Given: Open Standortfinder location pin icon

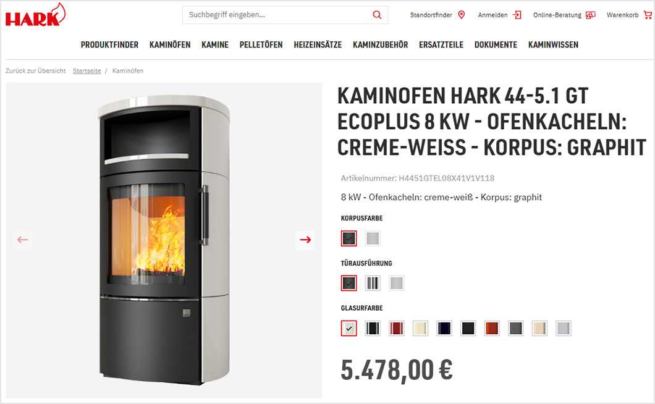Looking at the screenshot, I should pyautogui.click(x=462, y=15).
